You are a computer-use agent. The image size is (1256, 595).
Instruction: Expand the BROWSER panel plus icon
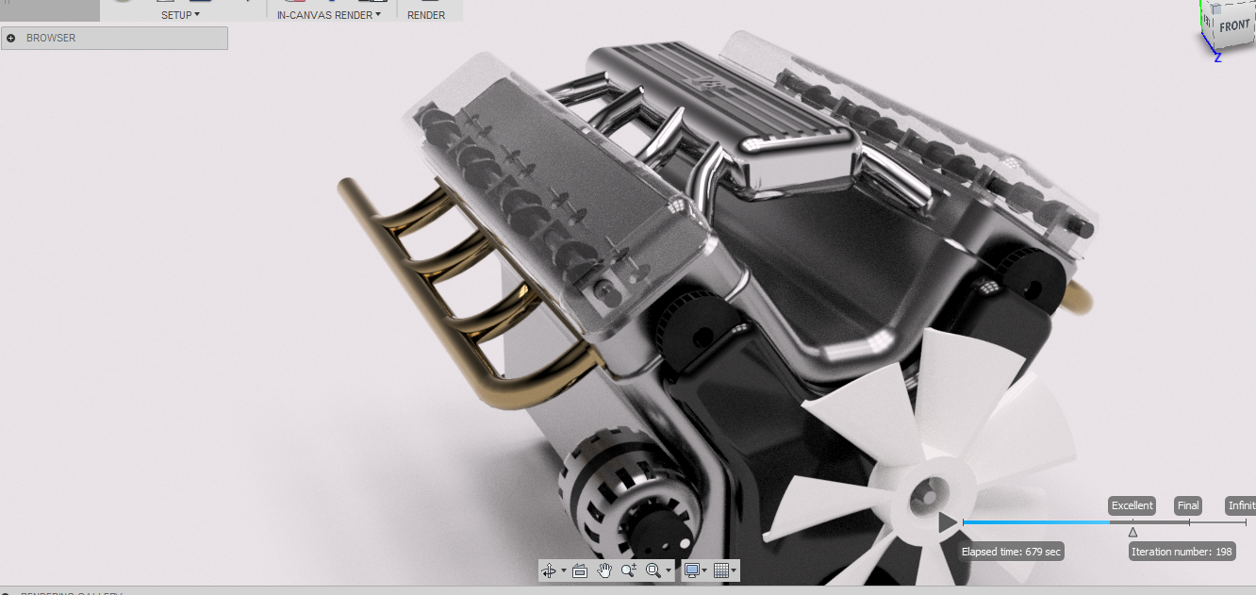tap(11, 39)
